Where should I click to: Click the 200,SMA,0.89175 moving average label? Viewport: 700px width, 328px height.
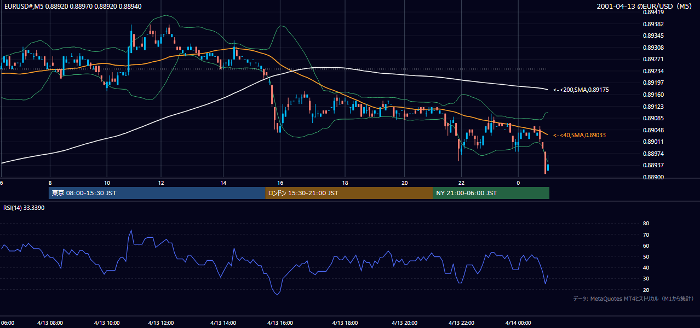(x=581, y=90)
